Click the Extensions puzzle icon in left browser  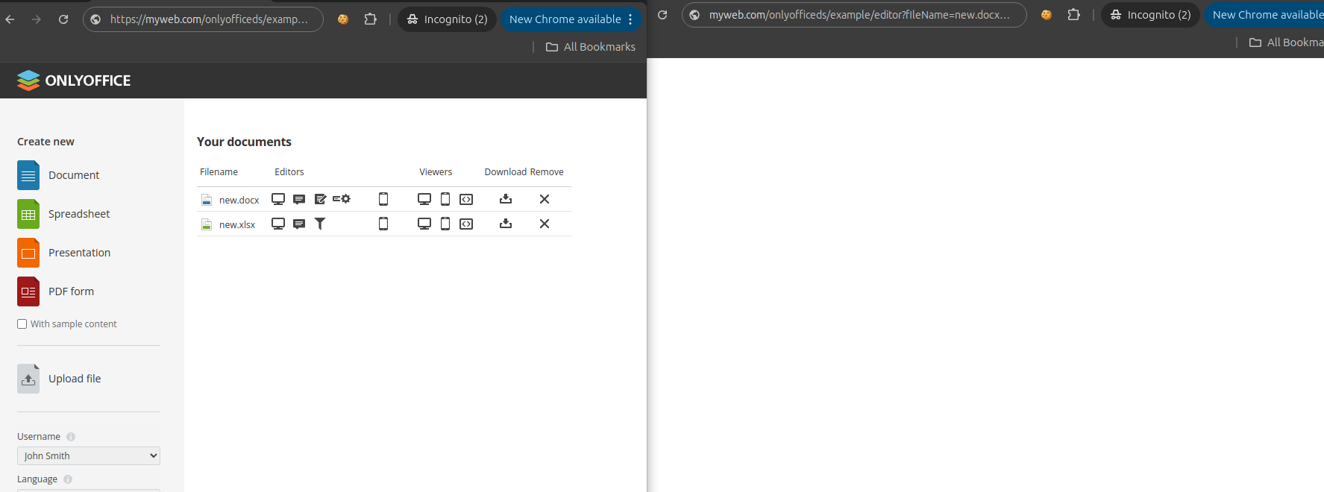pyautogui.click(x=370, y=19)
